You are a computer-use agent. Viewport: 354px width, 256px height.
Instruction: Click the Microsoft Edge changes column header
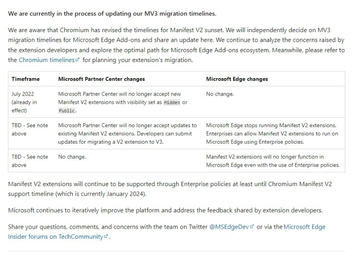coord(237,79)
